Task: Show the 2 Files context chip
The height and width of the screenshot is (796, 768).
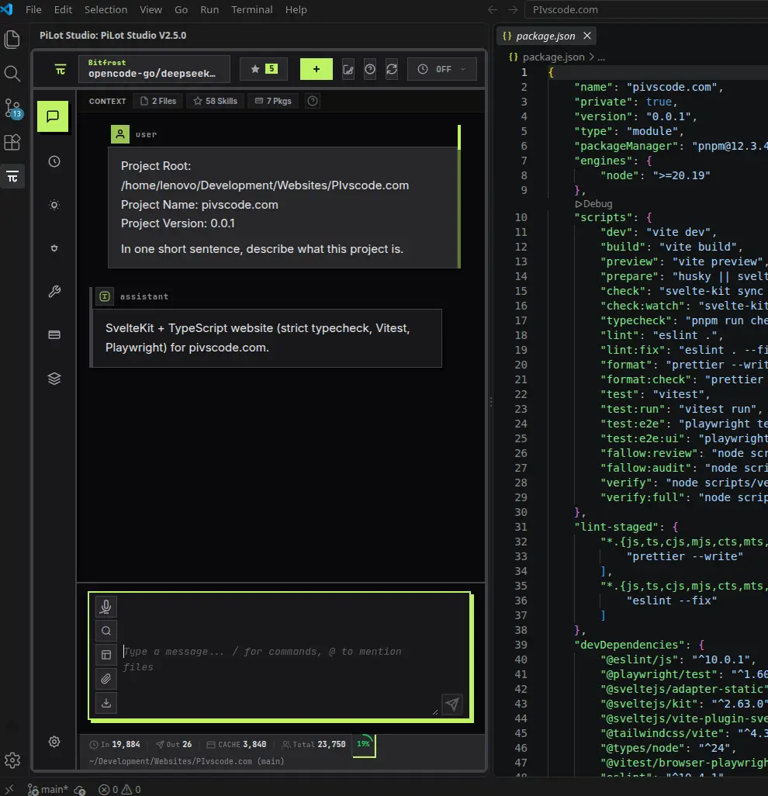Action: [157, 101]
